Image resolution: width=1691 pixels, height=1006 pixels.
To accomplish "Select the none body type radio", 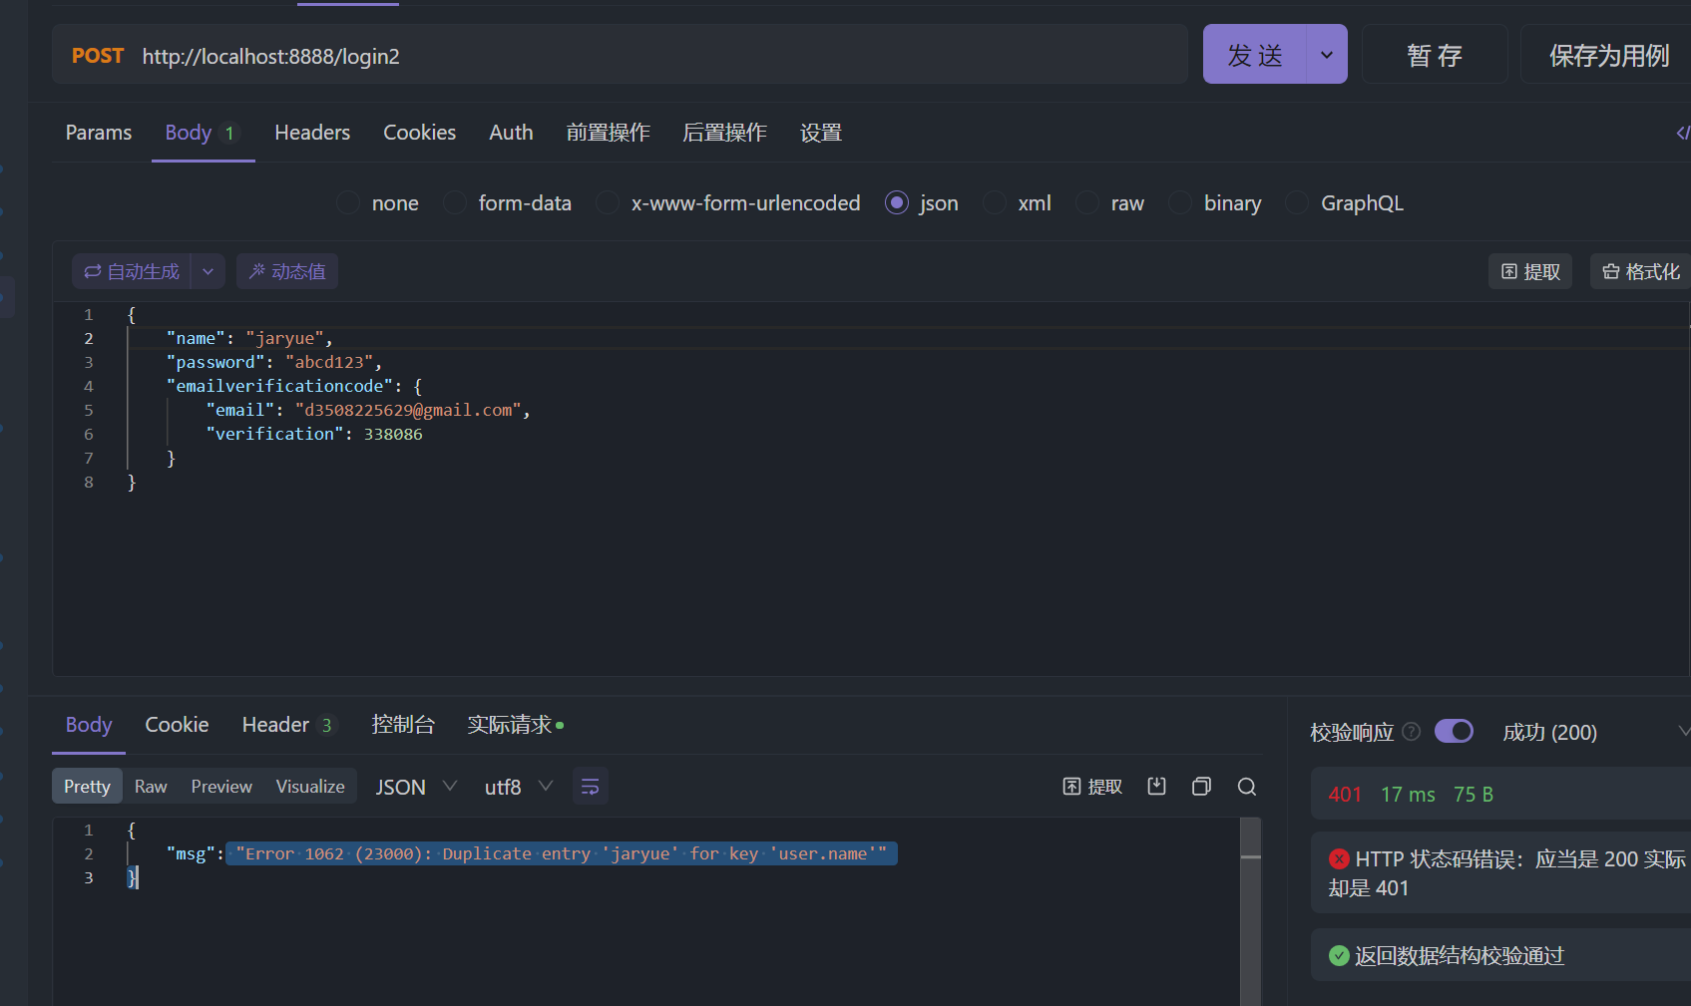I will click(348, 203).
